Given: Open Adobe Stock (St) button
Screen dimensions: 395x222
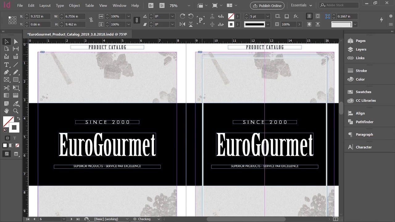Looking at the screenshot, I should coord(162,6).
